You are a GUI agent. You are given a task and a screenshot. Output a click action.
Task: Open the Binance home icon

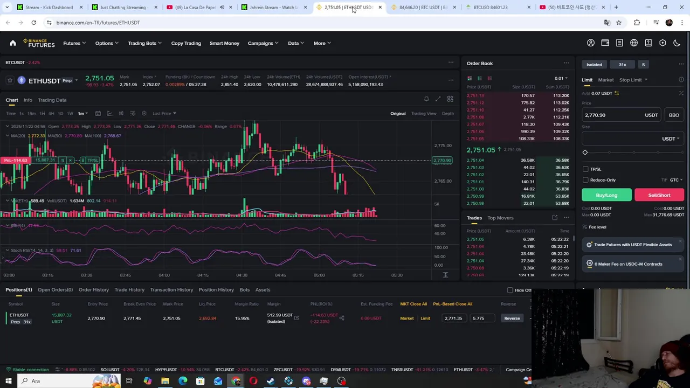click(x=13, y=43)
